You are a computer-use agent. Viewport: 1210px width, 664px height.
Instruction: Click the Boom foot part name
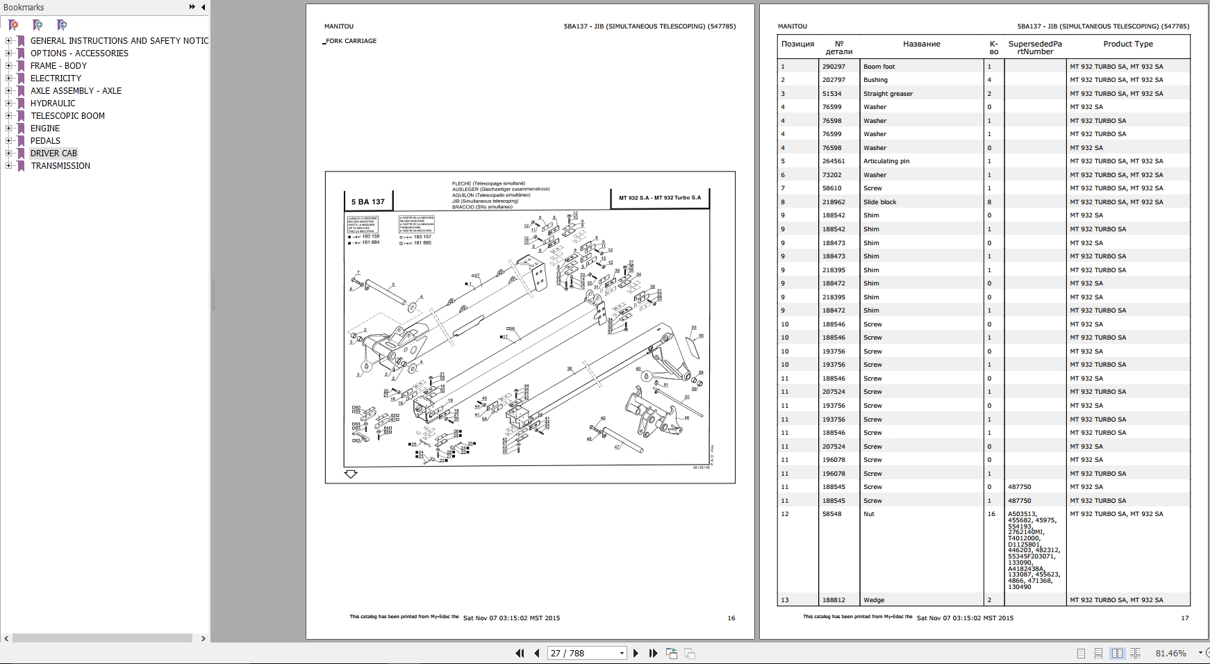point(879,67)
